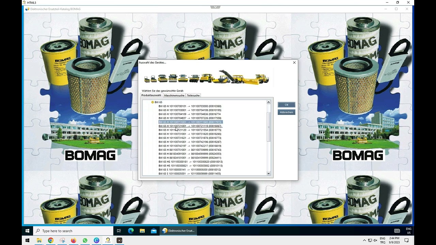Select BW 65 HS 101100300181 entry
The height and width of the screenshot is (245, 436).
(190, 162)
